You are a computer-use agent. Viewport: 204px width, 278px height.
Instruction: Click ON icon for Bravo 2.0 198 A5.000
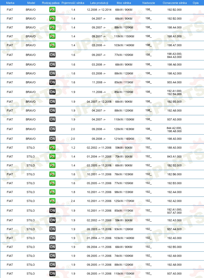tap(52, 139)
